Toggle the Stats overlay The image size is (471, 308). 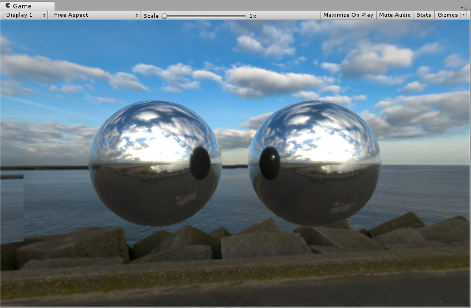point(424,15)
